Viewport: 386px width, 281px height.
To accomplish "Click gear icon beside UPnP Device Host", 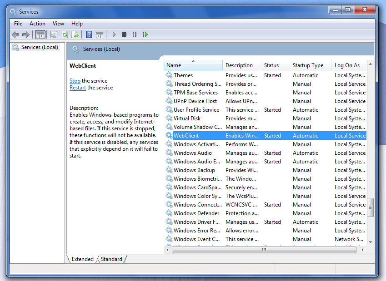I will coord(169,100).
